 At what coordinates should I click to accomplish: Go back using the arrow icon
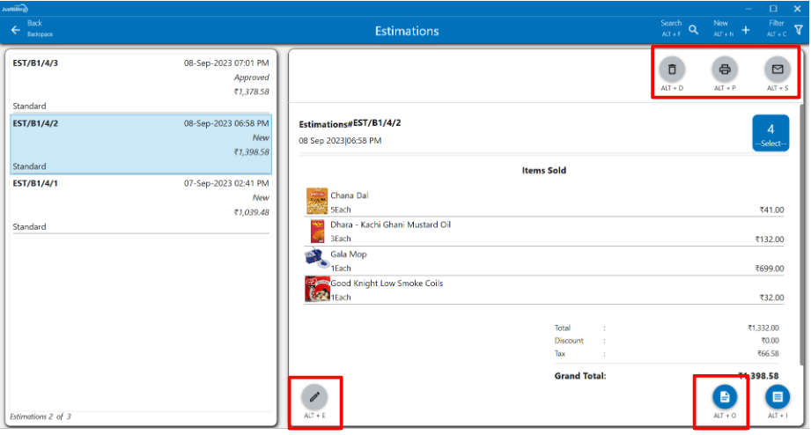click(15, 30)
